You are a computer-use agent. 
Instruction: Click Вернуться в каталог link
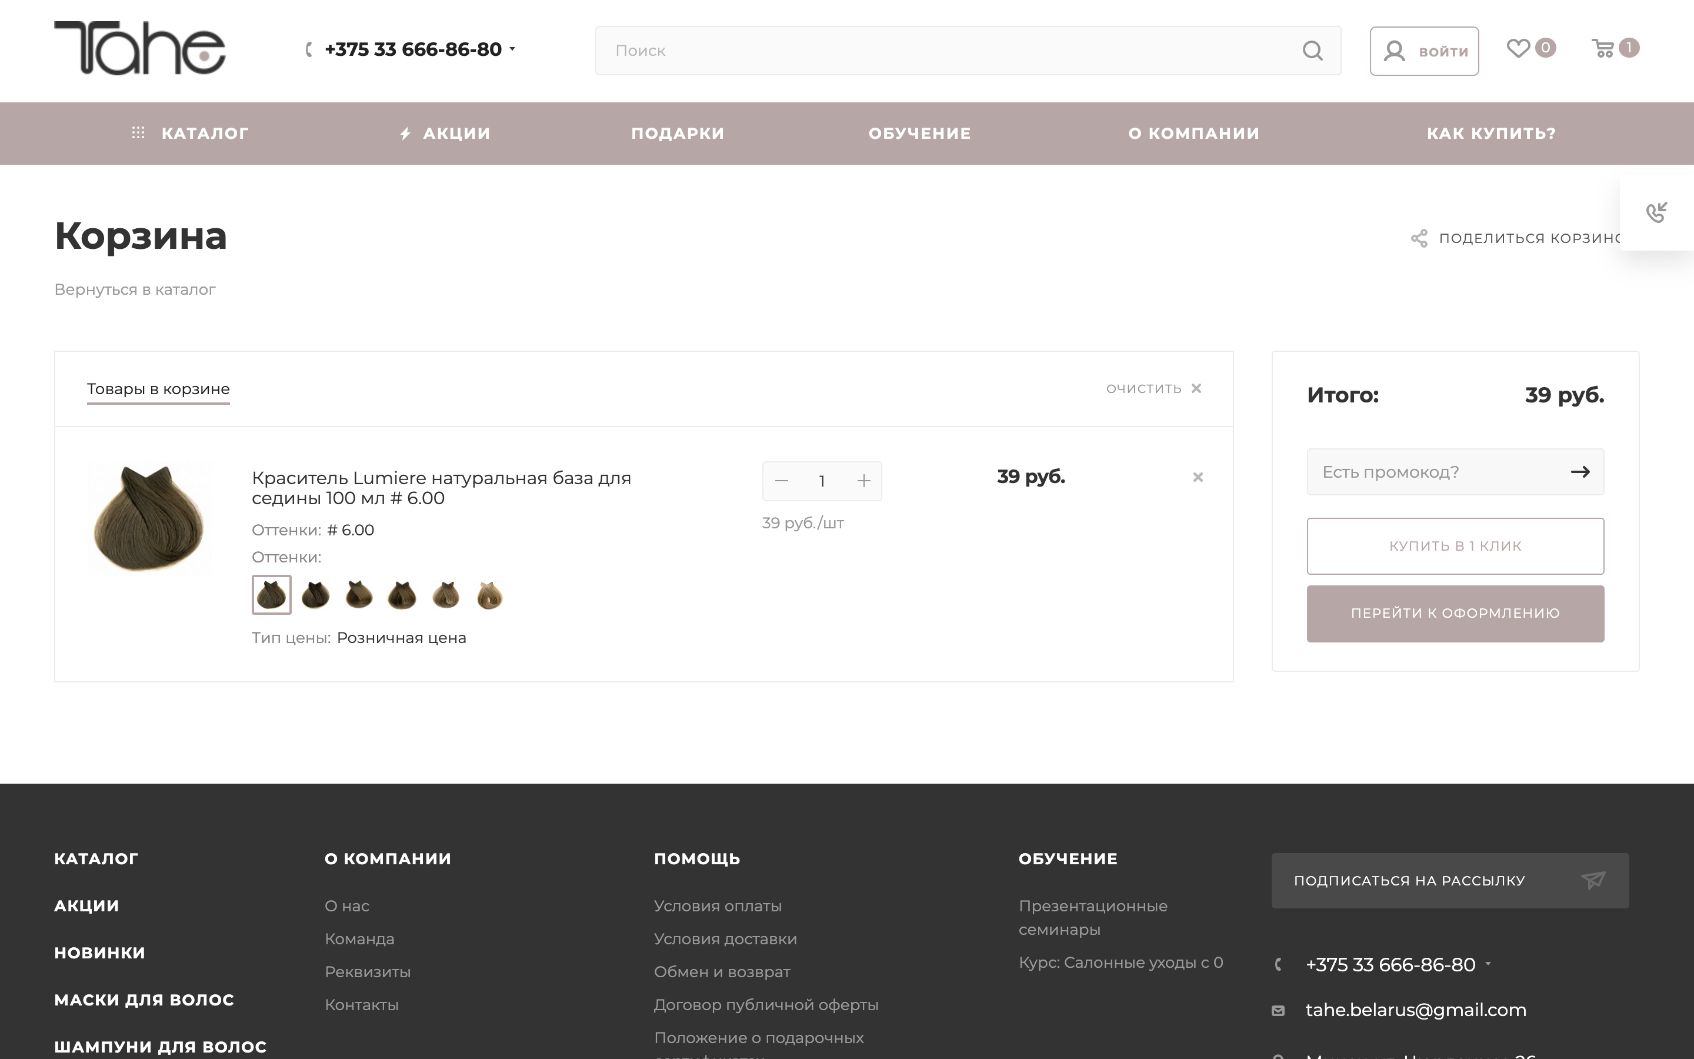[135, 290]
